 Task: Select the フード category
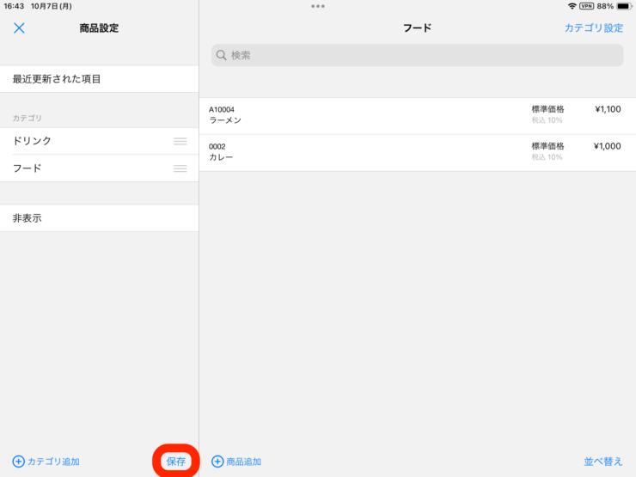click(100, 168)
